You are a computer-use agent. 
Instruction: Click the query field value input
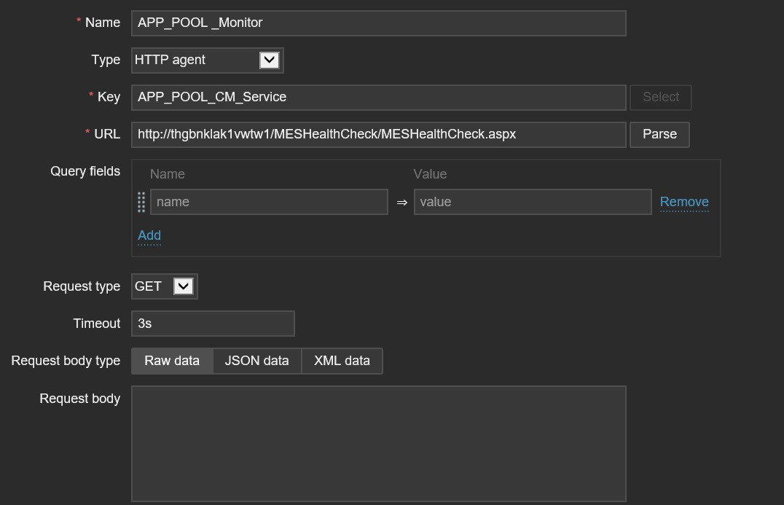pos(532,202)
